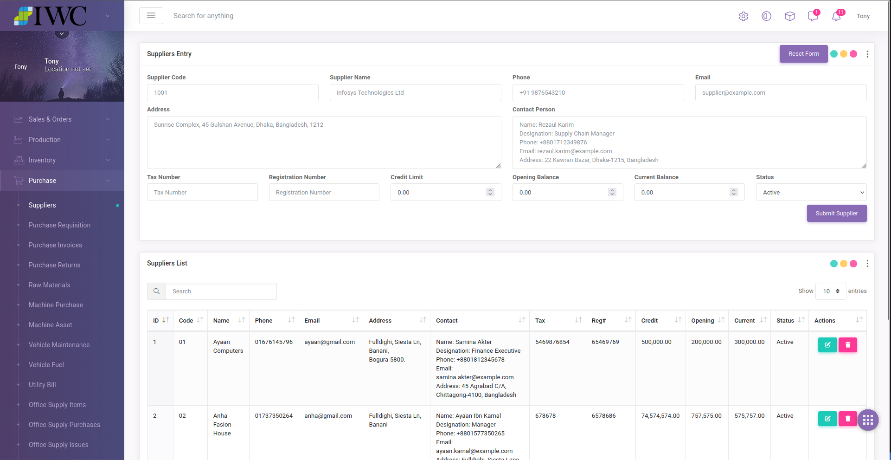Sort the table by Status column
This screenshot has width=891, height=460.
pos(790,320)
